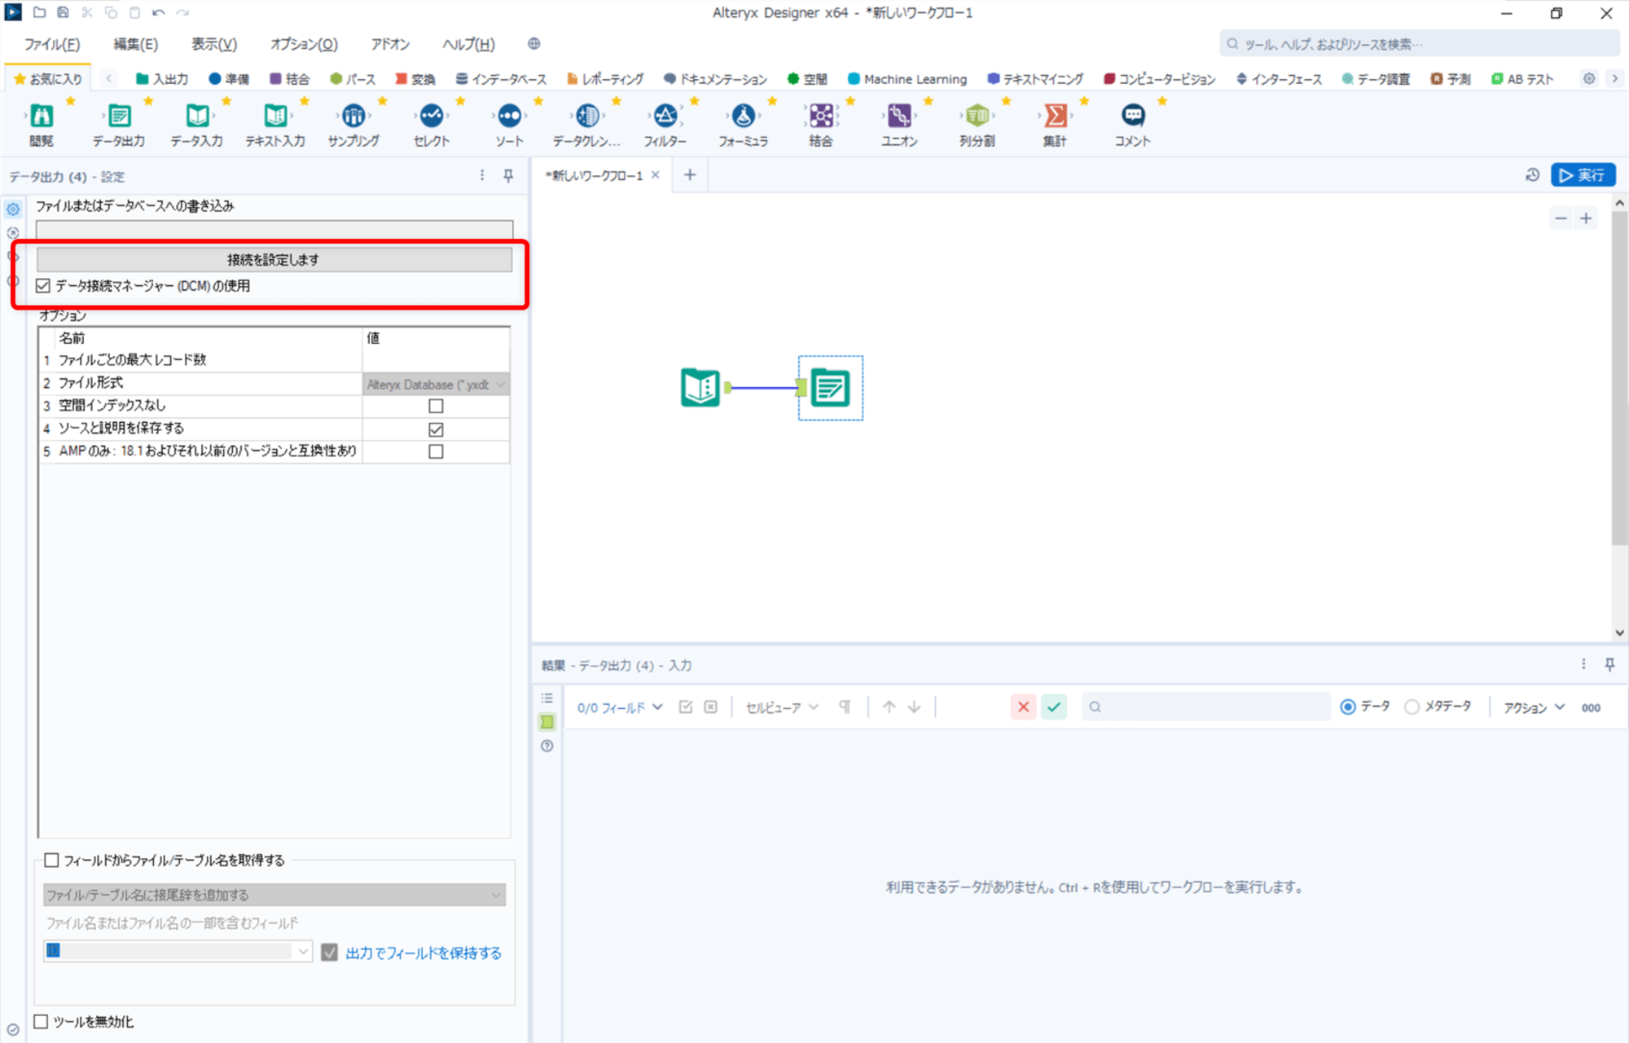This screenshot has height=1043, width=1629.
Task: Select the 結合 (Join) tool icon
Action: click(x=821, y=116)
